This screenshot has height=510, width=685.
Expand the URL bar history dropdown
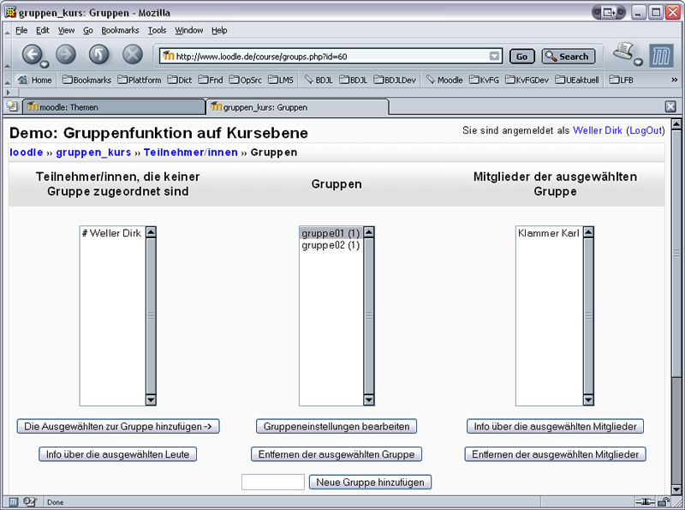click(x=495, y=57)
